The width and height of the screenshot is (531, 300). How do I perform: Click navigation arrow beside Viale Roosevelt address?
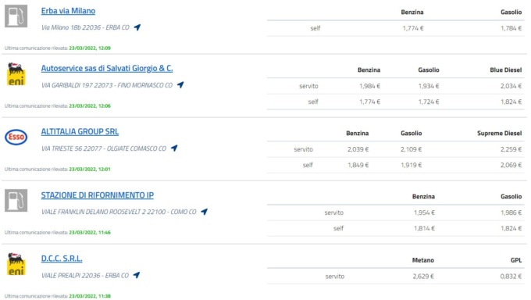pos(204,212)
